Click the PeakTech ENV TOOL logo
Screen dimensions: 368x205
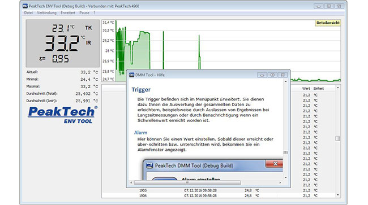point(63,115)
